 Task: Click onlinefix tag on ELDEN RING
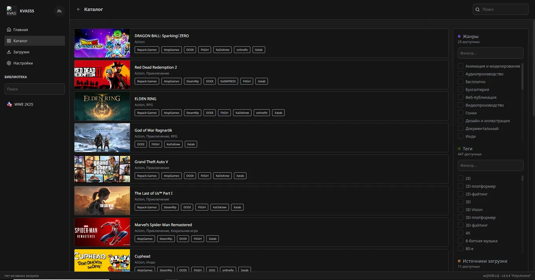262,113
